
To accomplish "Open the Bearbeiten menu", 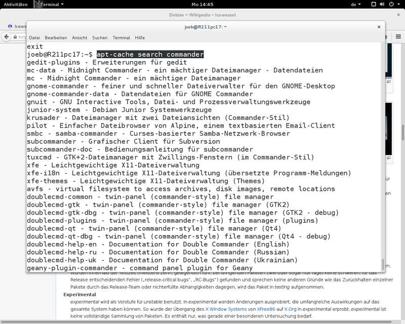I will coord(56,38).
